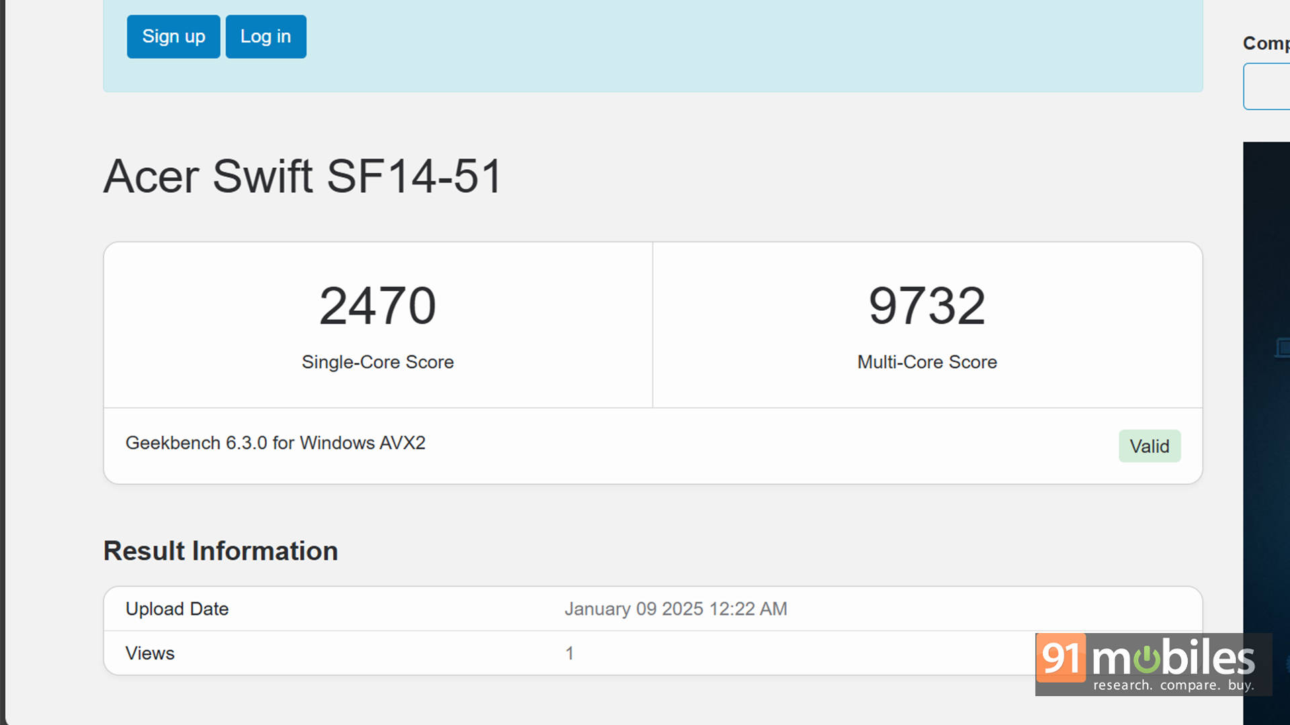Click the Views count value of 1
The width and height of the screenshot is (1290, 725).
pos(569,653)
